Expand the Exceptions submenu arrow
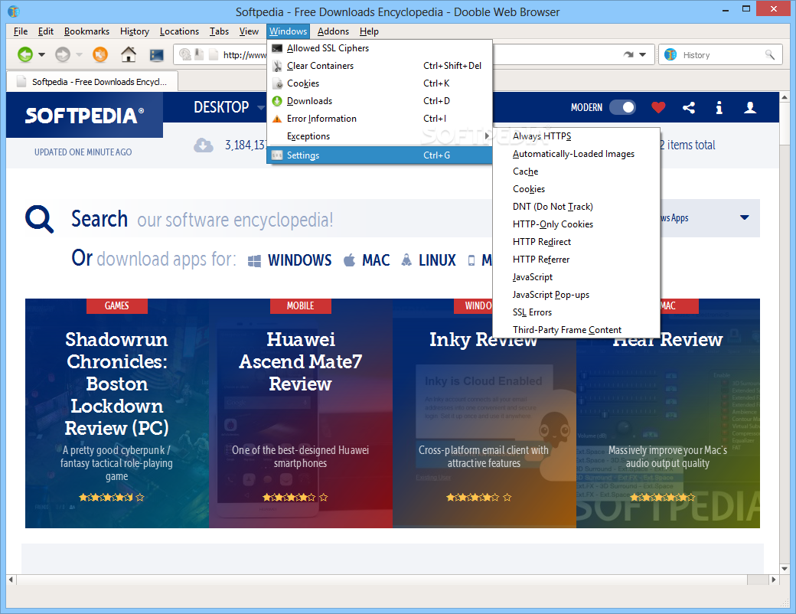The height and width of the screenshot is (614, 796). 487,136
